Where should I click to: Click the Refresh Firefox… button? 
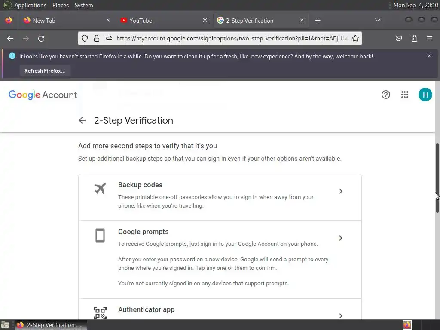click(x=45, y=71)
